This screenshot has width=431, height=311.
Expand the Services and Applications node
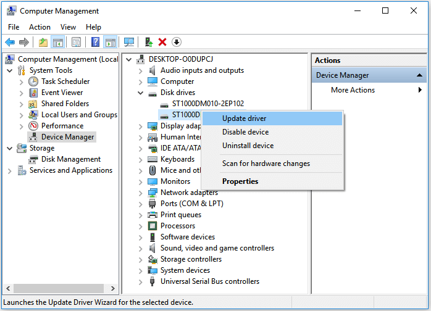(9, 170)
